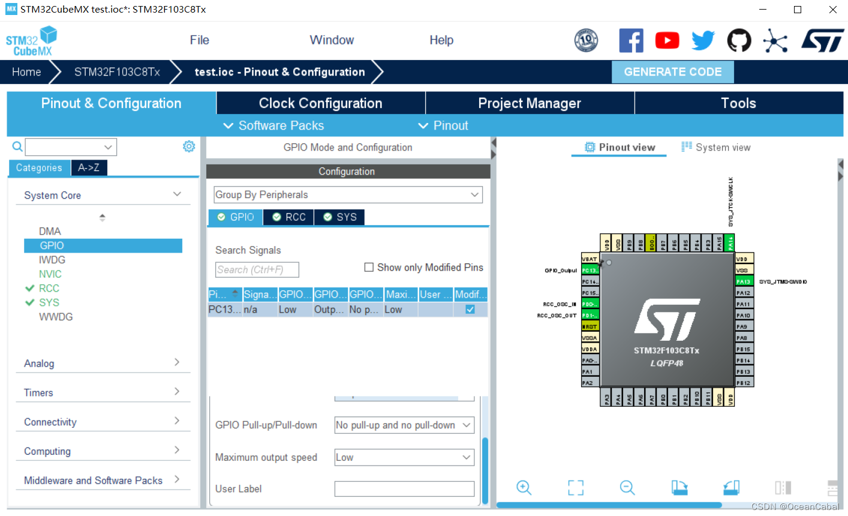Viewport: 848px width, 516px height.
Task: Open the Help menu
Action: tap(441, 40)
